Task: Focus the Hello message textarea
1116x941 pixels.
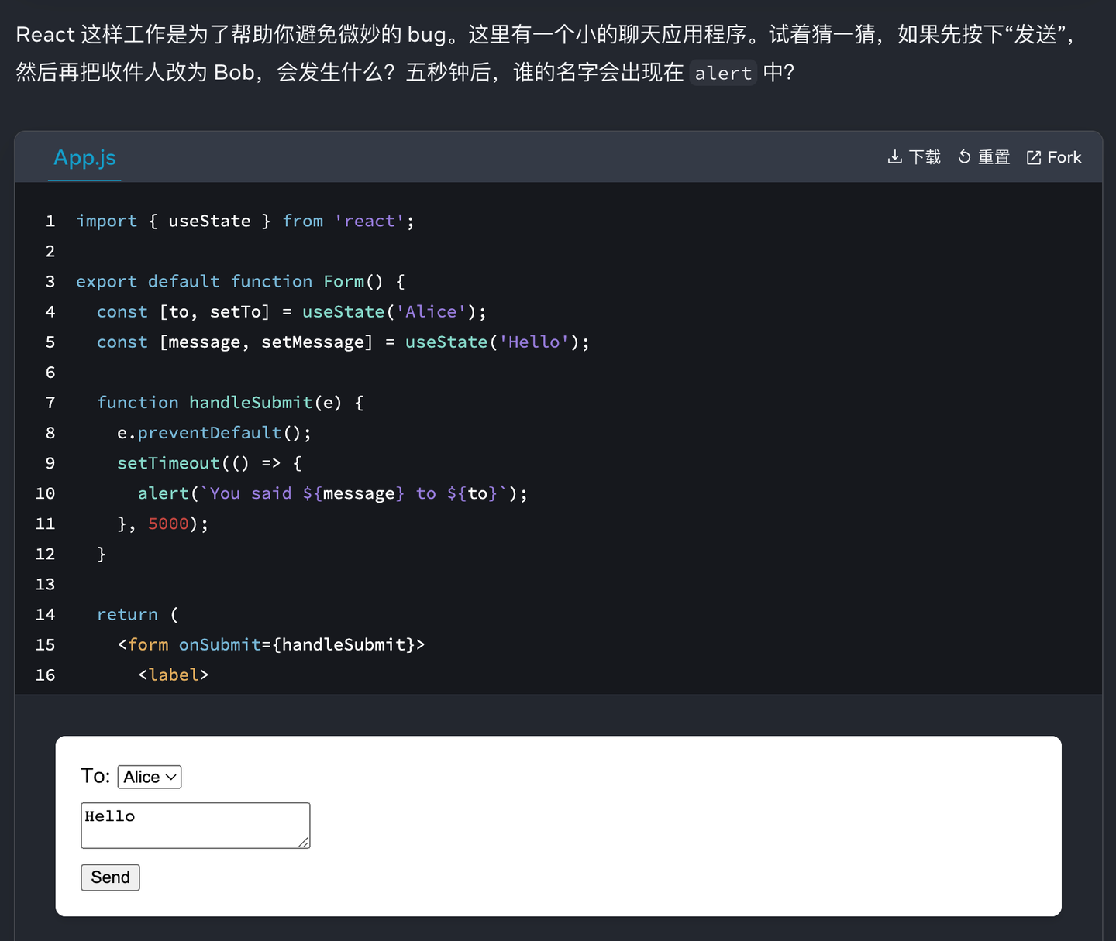Action: (x=195, y=826)
